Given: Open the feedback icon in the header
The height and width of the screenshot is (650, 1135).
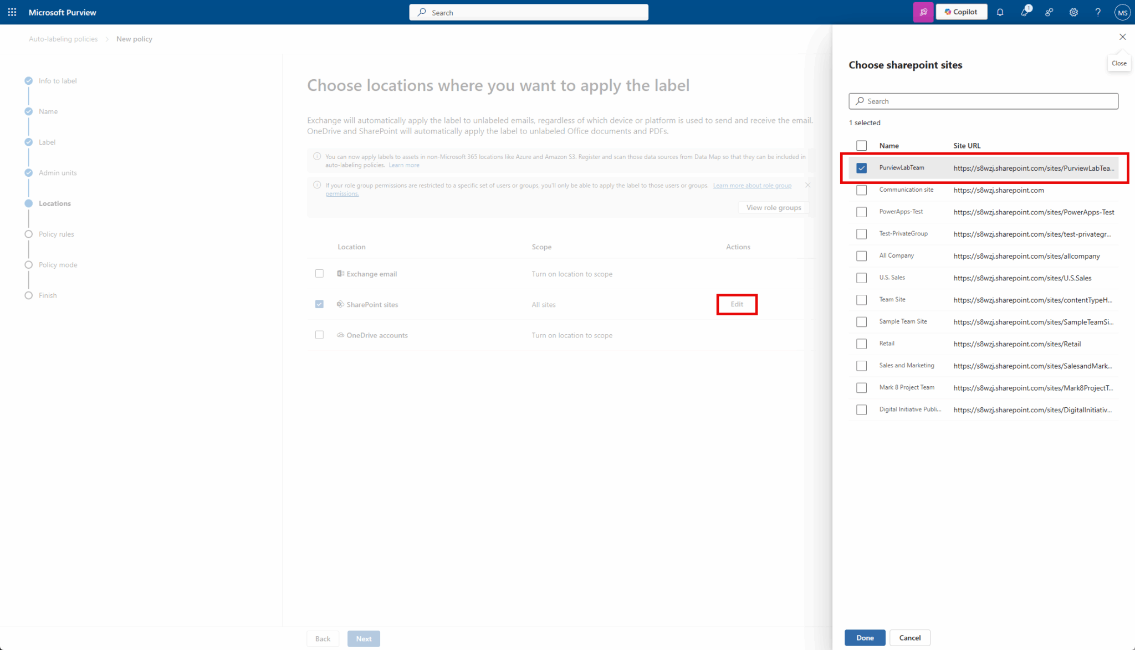Looking at the screenshot, I should coord(1049,12).
